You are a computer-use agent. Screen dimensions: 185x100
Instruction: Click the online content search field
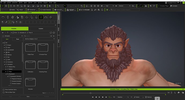click(x=125, y=10)
